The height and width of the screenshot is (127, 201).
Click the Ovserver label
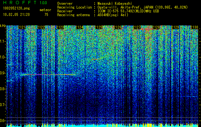pos(65,3)
